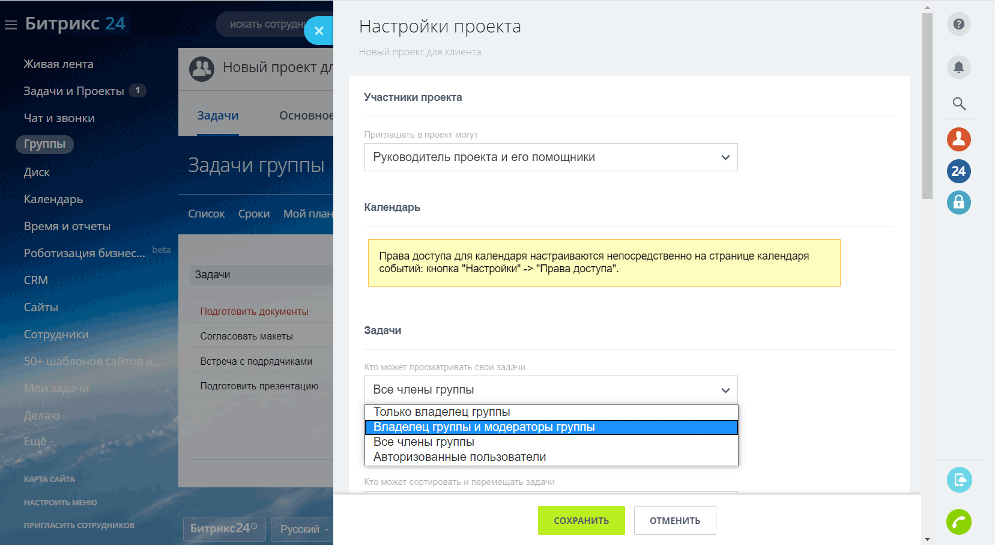Viewport: 995px width, 545px height.
Task: Click the search magnifier icon
Action: [x=958, y=104]
